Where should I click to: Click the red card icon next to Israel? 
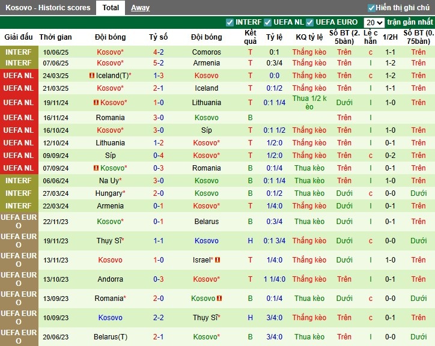click(218, 260)
